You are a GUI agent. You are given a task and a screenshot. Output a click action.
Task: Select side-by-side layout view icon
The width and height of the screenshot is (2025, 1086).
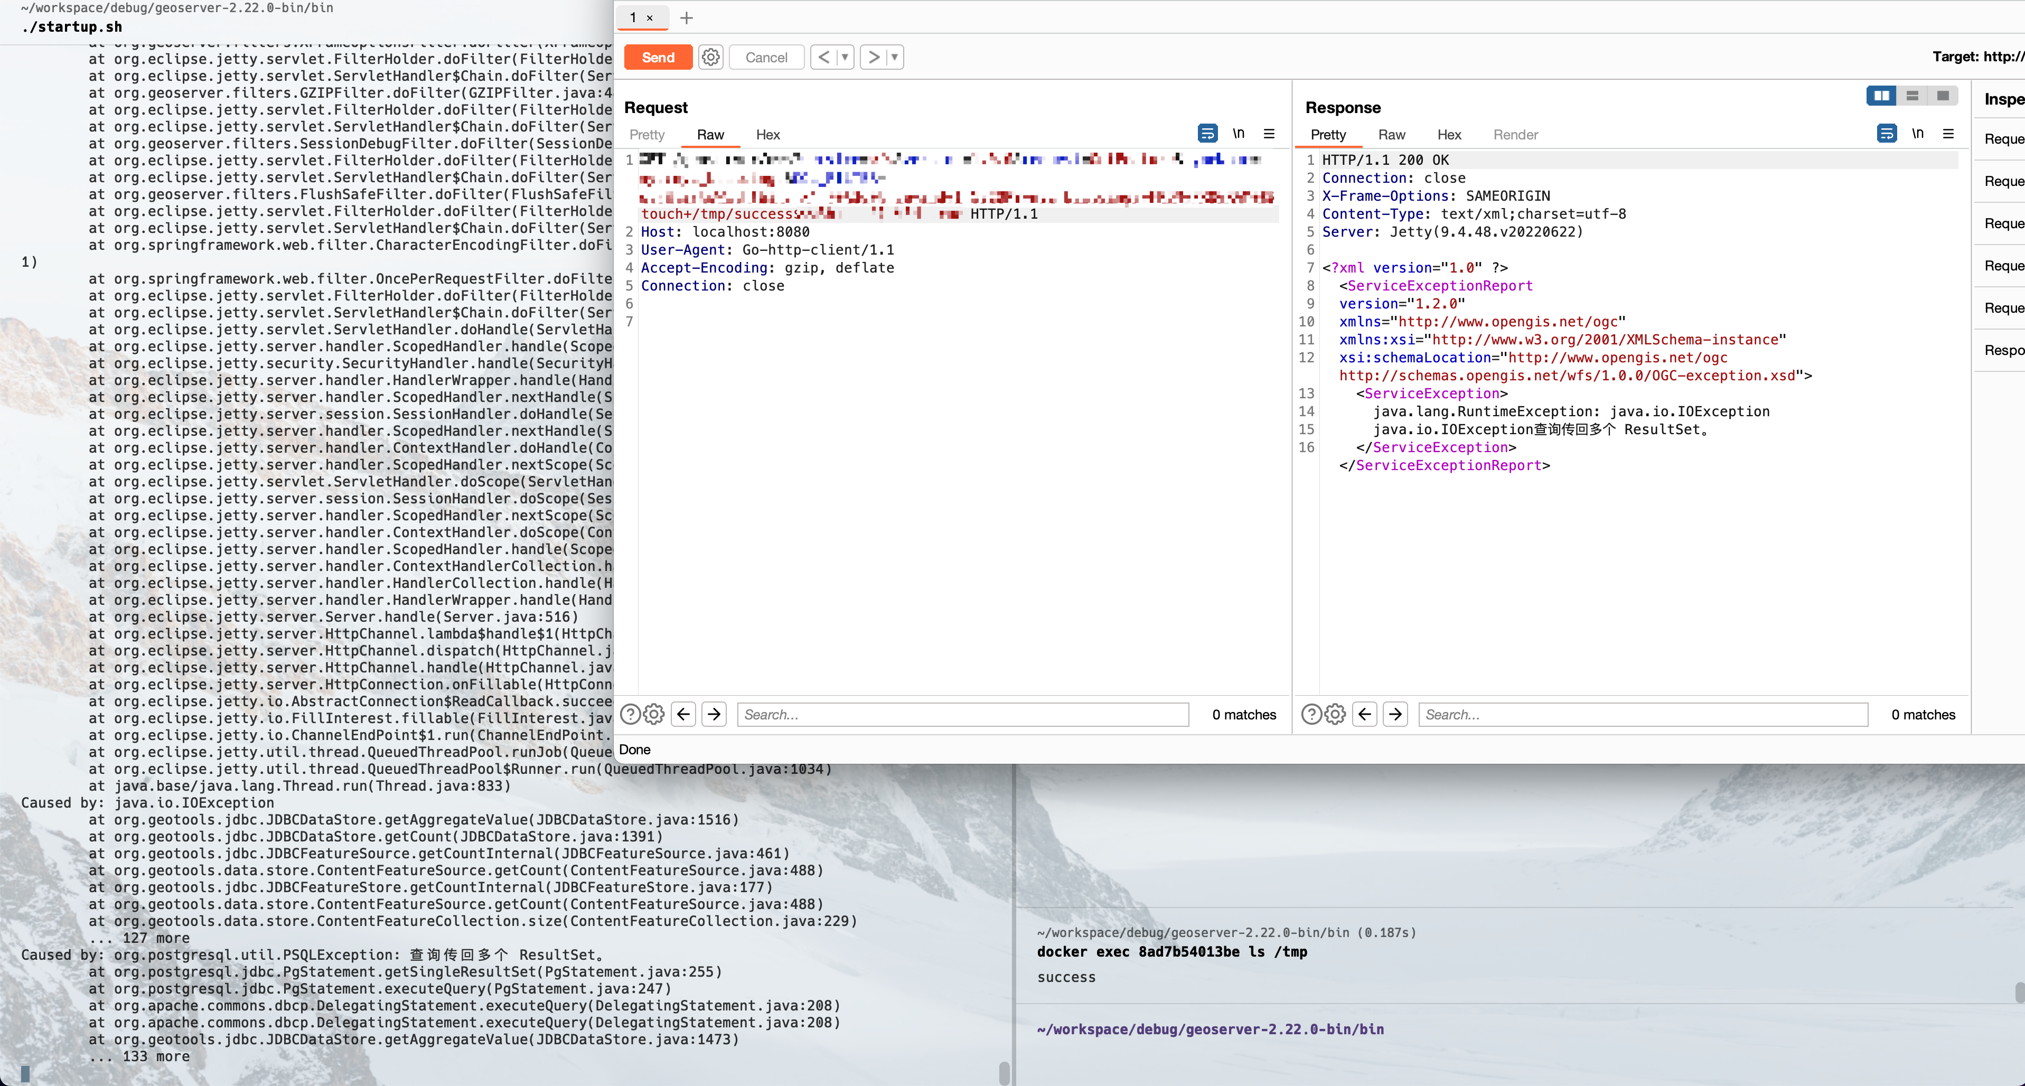[1881, 96]
